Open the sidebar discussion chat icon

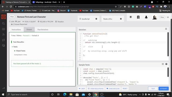coord(3,46)
